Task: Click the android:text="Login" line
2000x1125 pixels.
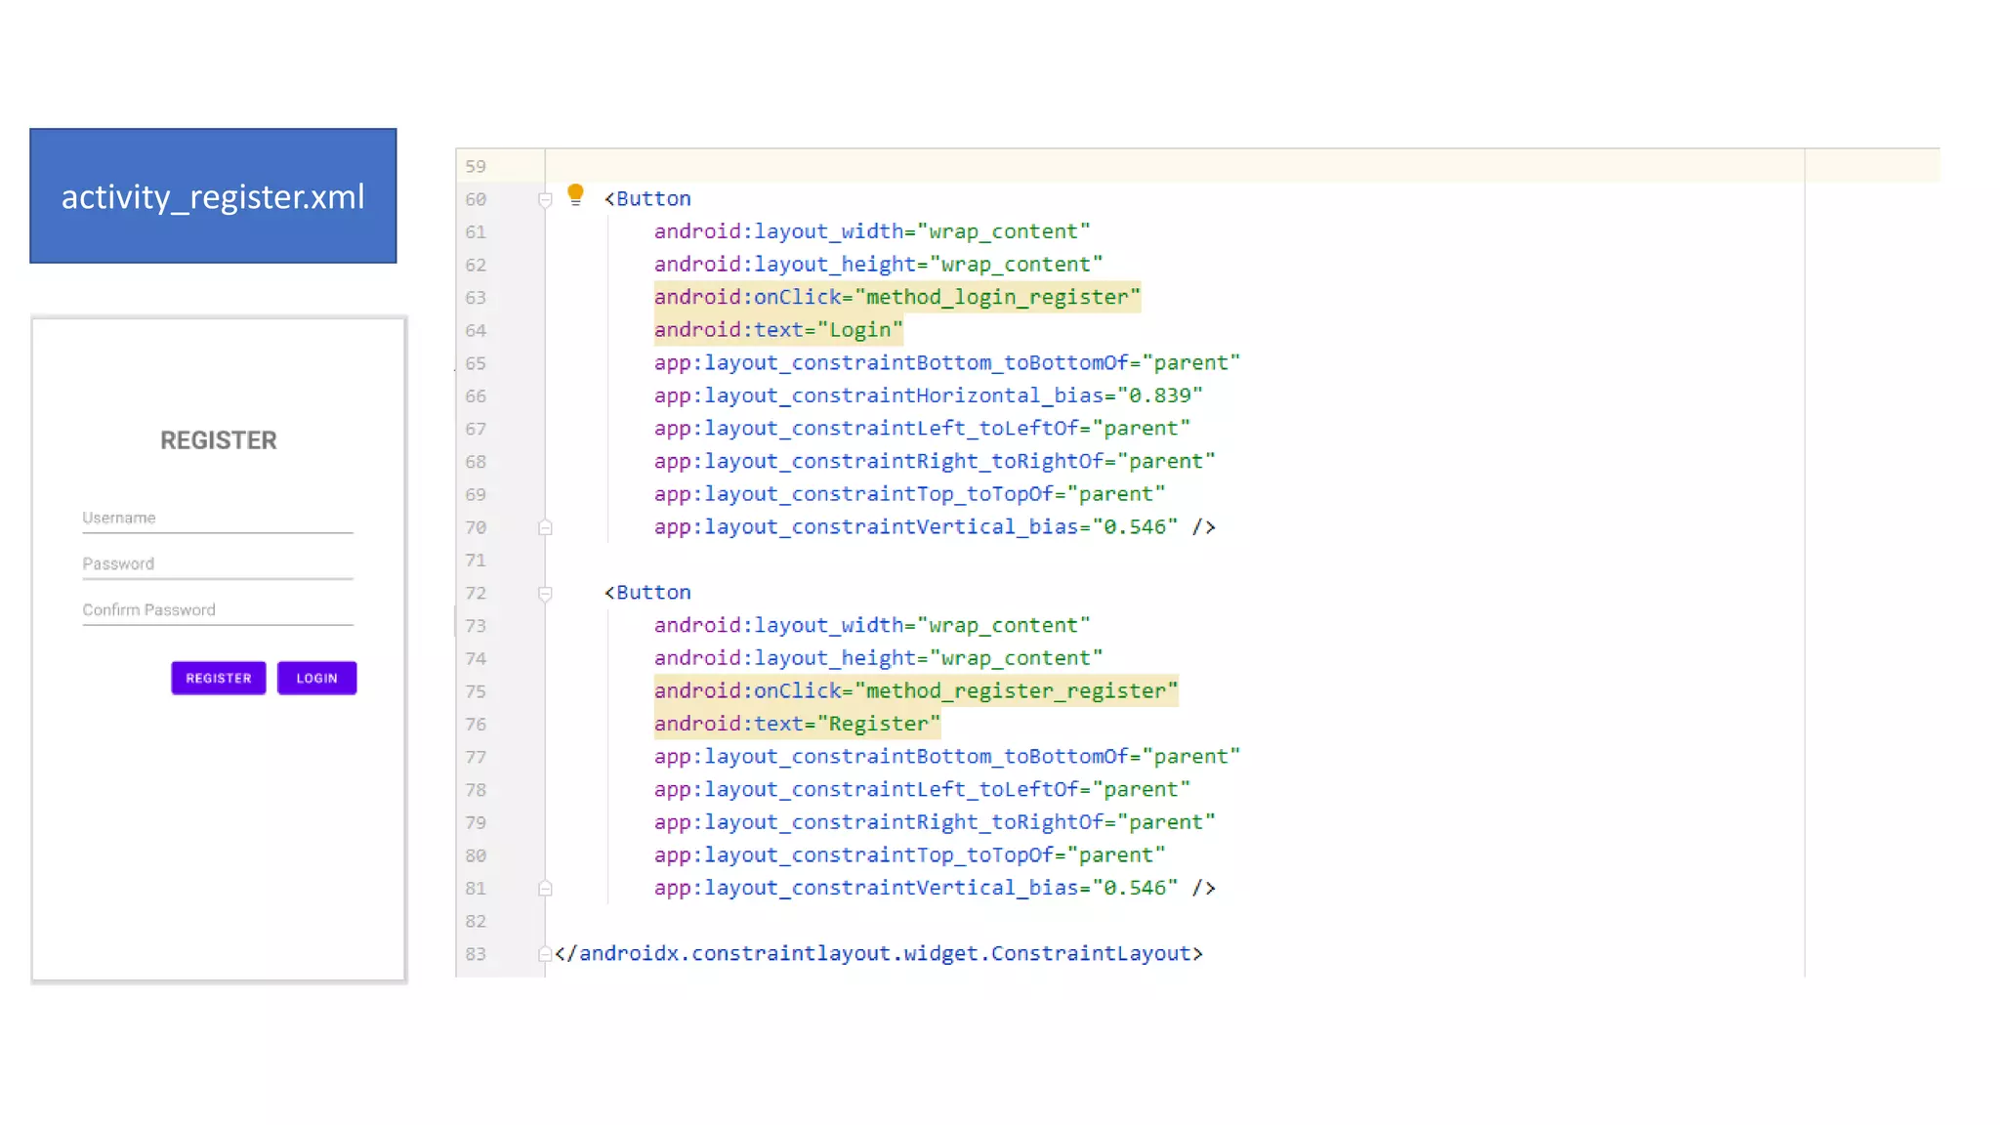Action: pyautogui.click(x=778, y=330)
